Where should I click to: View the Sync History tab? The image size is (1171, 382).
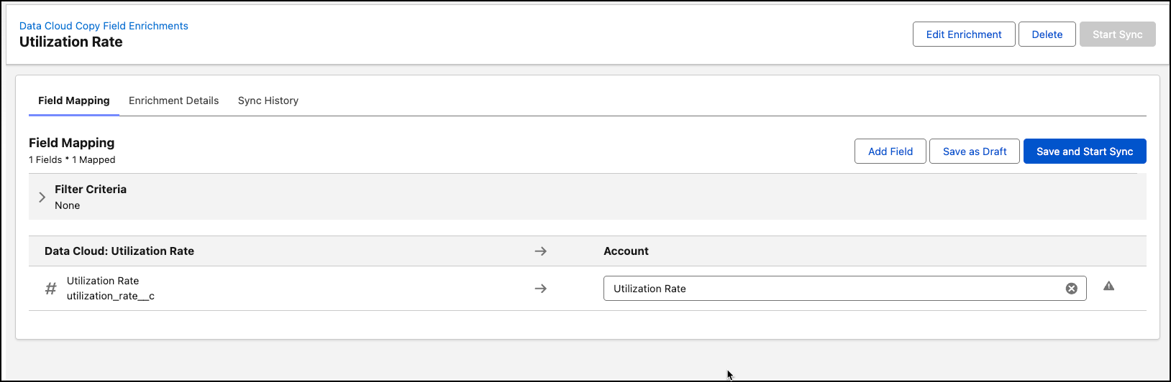coord(268,101)
